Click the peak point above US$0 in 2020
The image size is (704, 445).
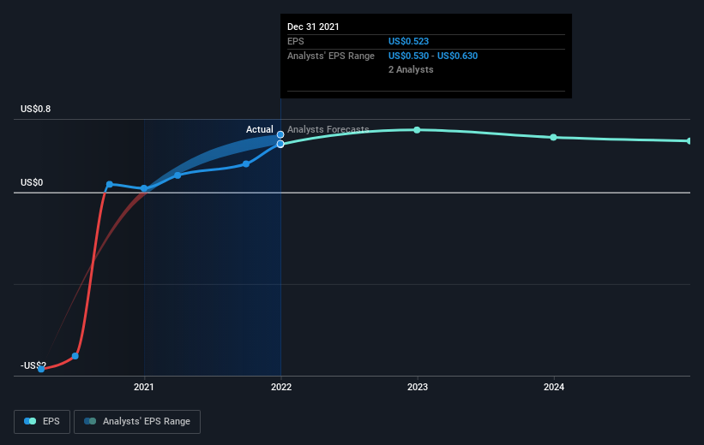tap(110, 184)
